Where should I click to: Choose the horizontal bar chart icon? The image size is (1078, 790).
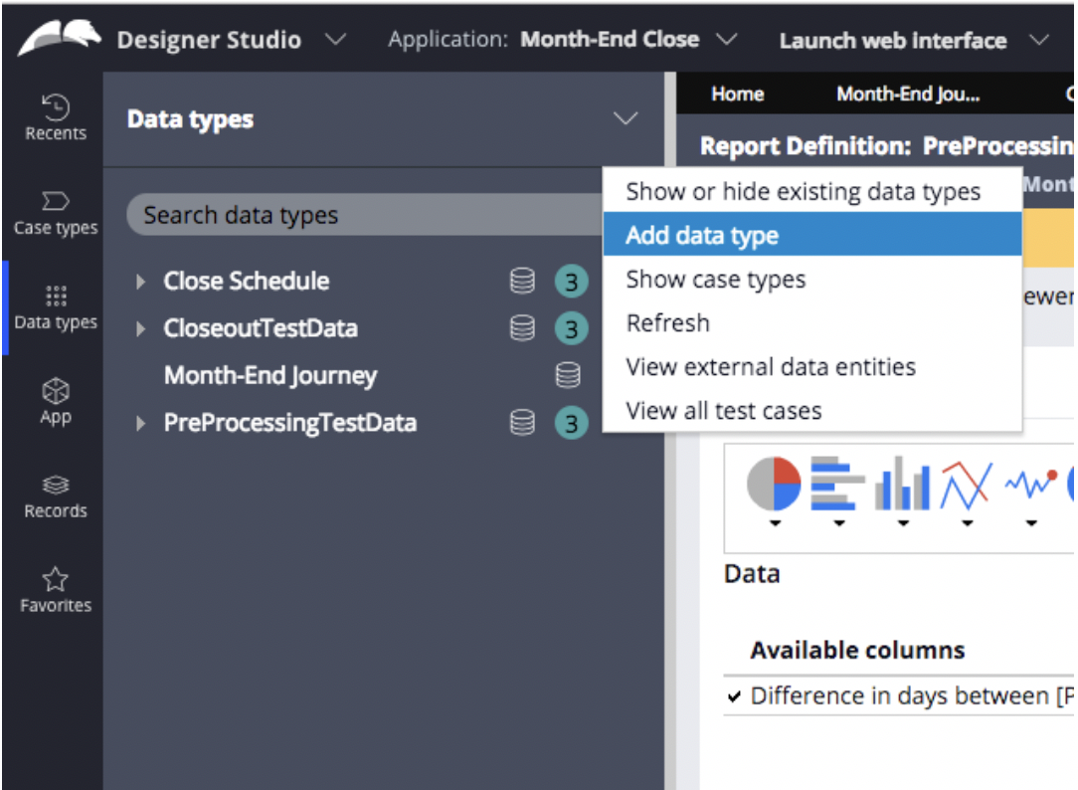point(837,484)
